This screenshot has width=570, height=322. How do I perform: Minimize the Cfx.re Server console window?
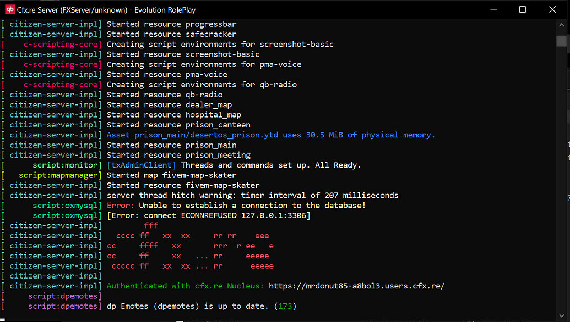[x=493, y=9]
